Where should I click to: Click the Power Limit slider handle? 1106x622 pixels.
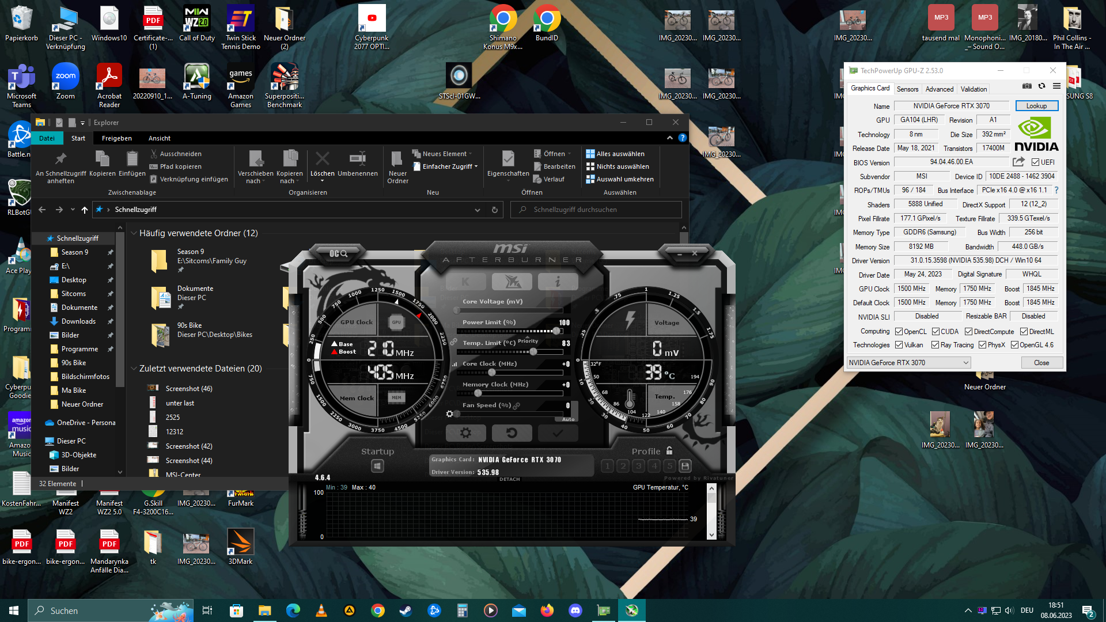(556, 331)
